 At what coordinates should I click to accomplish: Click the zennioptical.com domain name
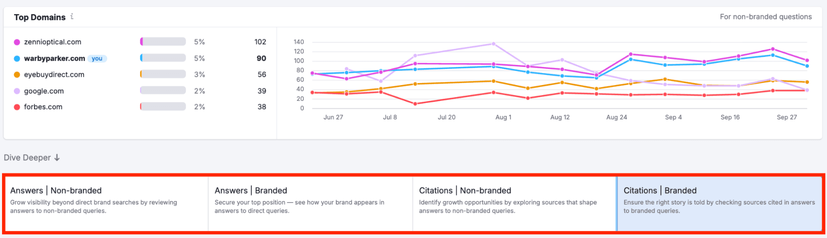click(x=53, y=42)
